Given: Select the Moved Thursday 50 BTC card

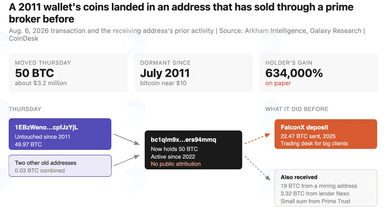Looking at the screenshot, I should tap(68, 73).
